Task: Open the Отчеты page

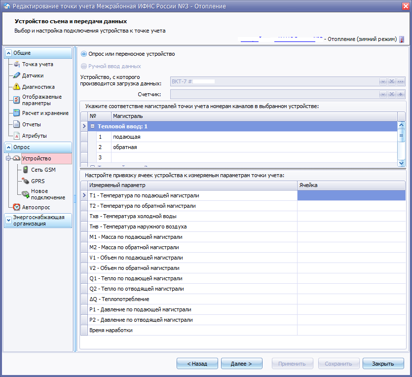Action: coord(32,124)
